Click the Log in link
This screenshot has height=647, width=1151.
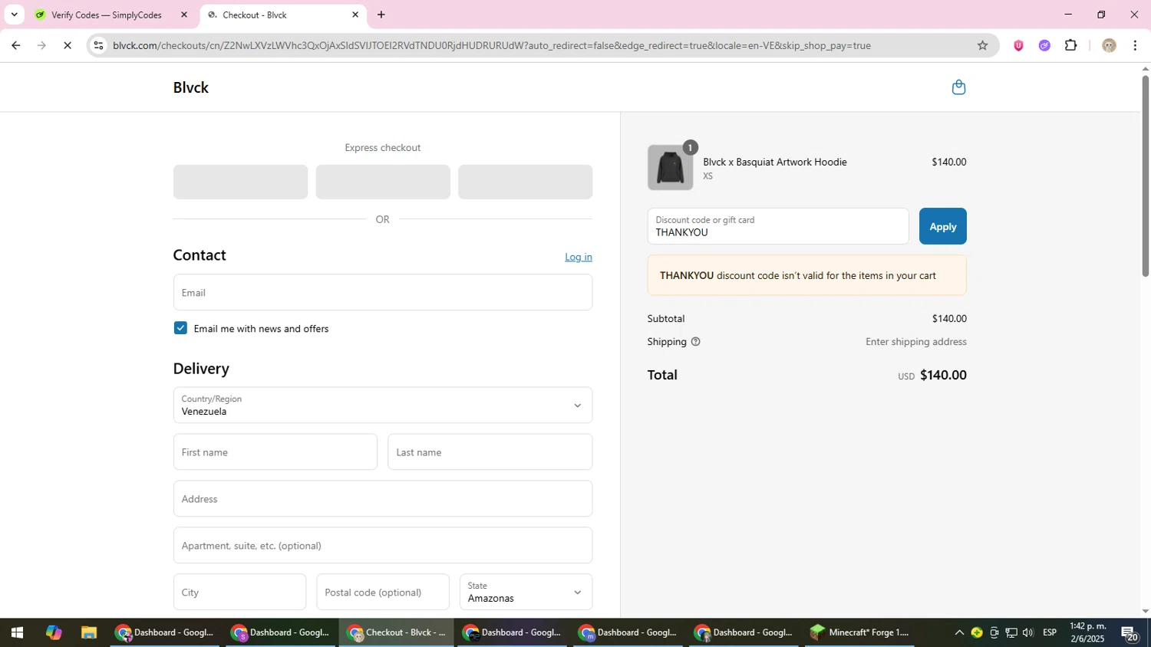coord(579,257)
